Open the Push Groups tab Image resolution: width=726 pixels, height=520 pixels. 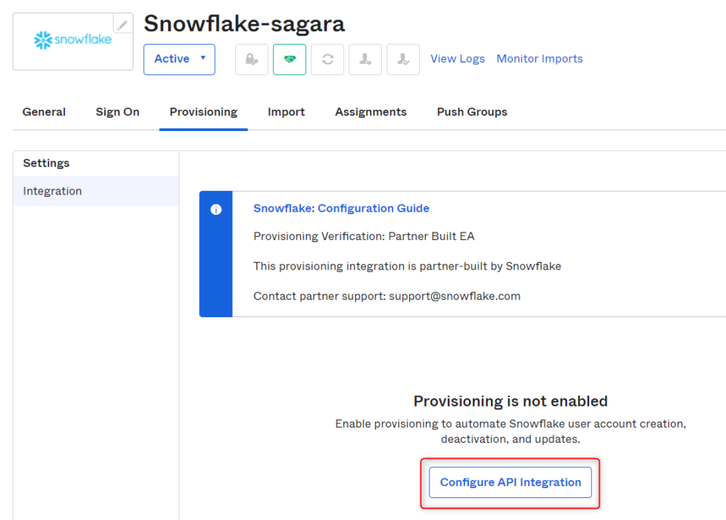[471, 111]
